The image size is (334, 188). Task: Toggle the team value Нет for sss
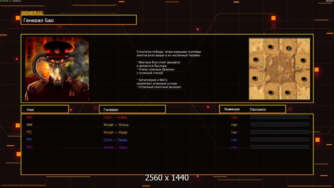[234, 125]
